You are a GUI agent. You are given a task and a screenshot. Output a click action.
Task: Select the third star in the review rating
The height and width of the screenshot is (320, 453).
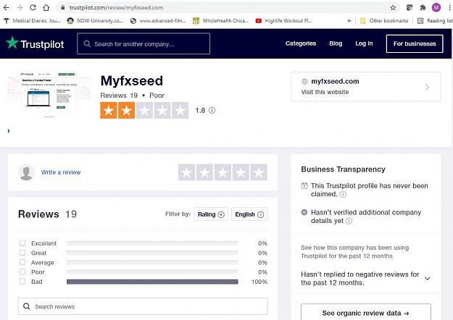coord(223,172)
